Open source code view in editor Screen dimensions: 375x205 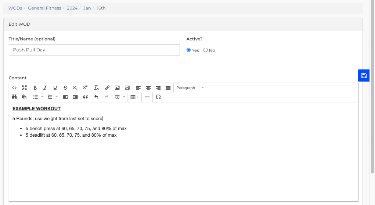click(x=14, y=88)
